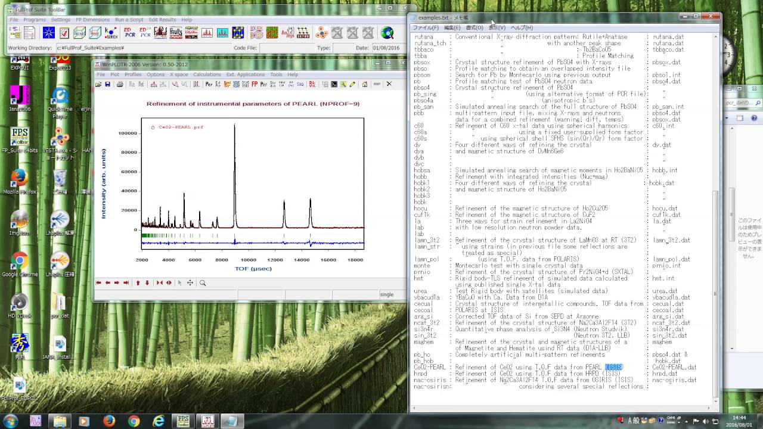763x429 pixels.
Task: Open the Profiles menu in WinPLOTR
Action: 133,74
